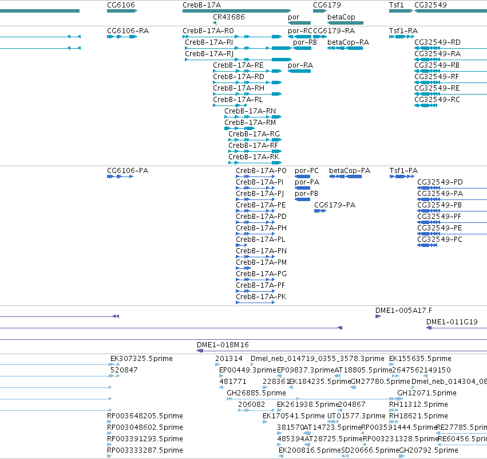The width and height of the screenshot is (487, 459).
Task: Click the betaCop-RA transcript label
Action: click(x=348, y=42)
